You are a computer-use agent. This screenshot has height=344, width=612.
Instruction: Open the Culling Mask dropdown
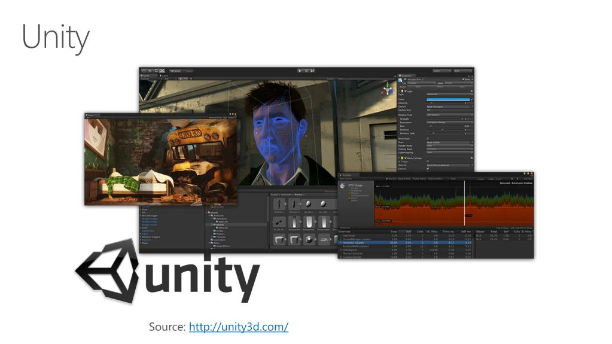(x=450, y=149)
